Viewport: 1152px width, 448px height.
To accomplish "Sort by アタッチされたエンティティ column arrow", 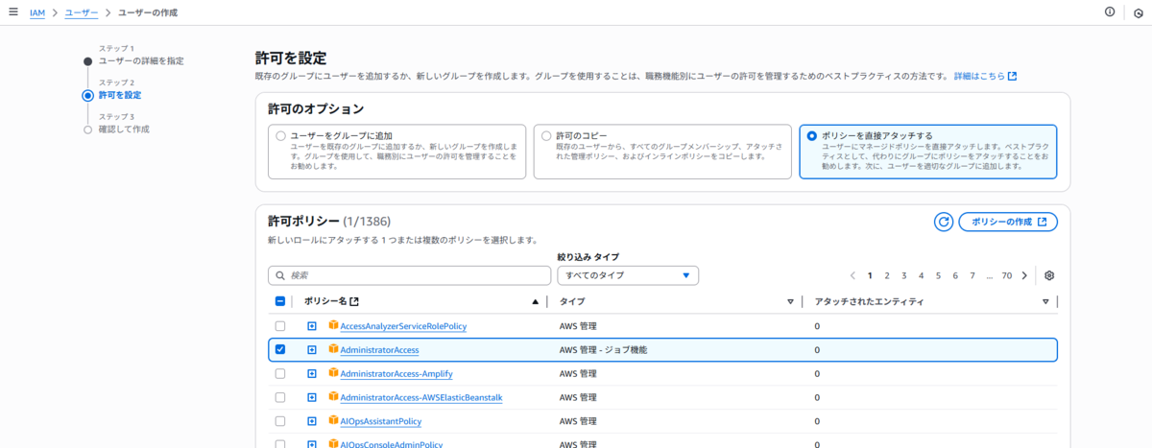I will [1045, 301].
